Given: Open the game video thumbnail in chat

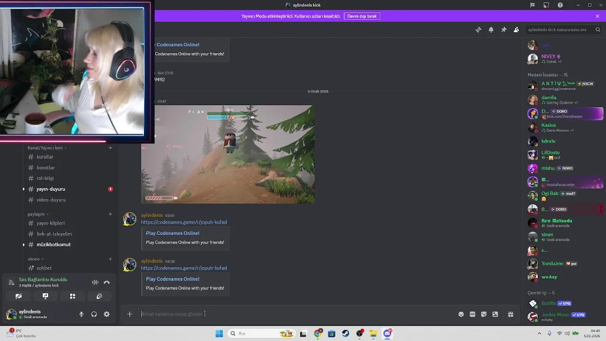Looking at the screenshot, I should tap(228, 154).
